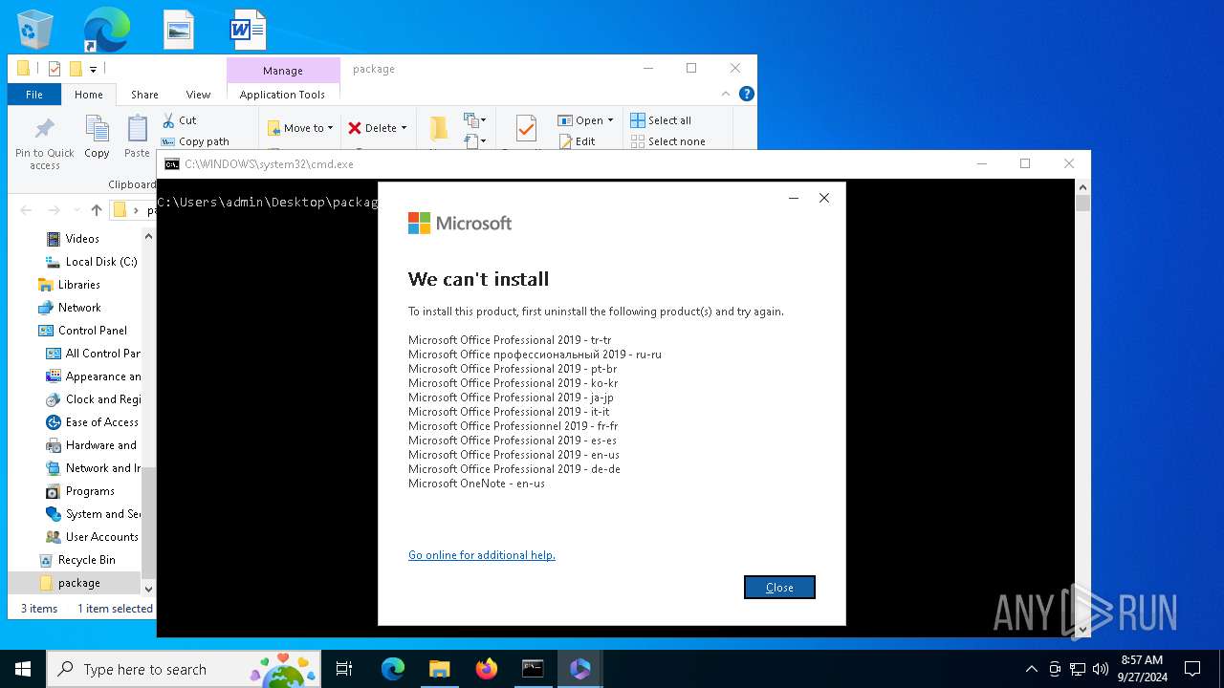Click Go online for additional help link
1224x688 pixels.
coord(482,555)
